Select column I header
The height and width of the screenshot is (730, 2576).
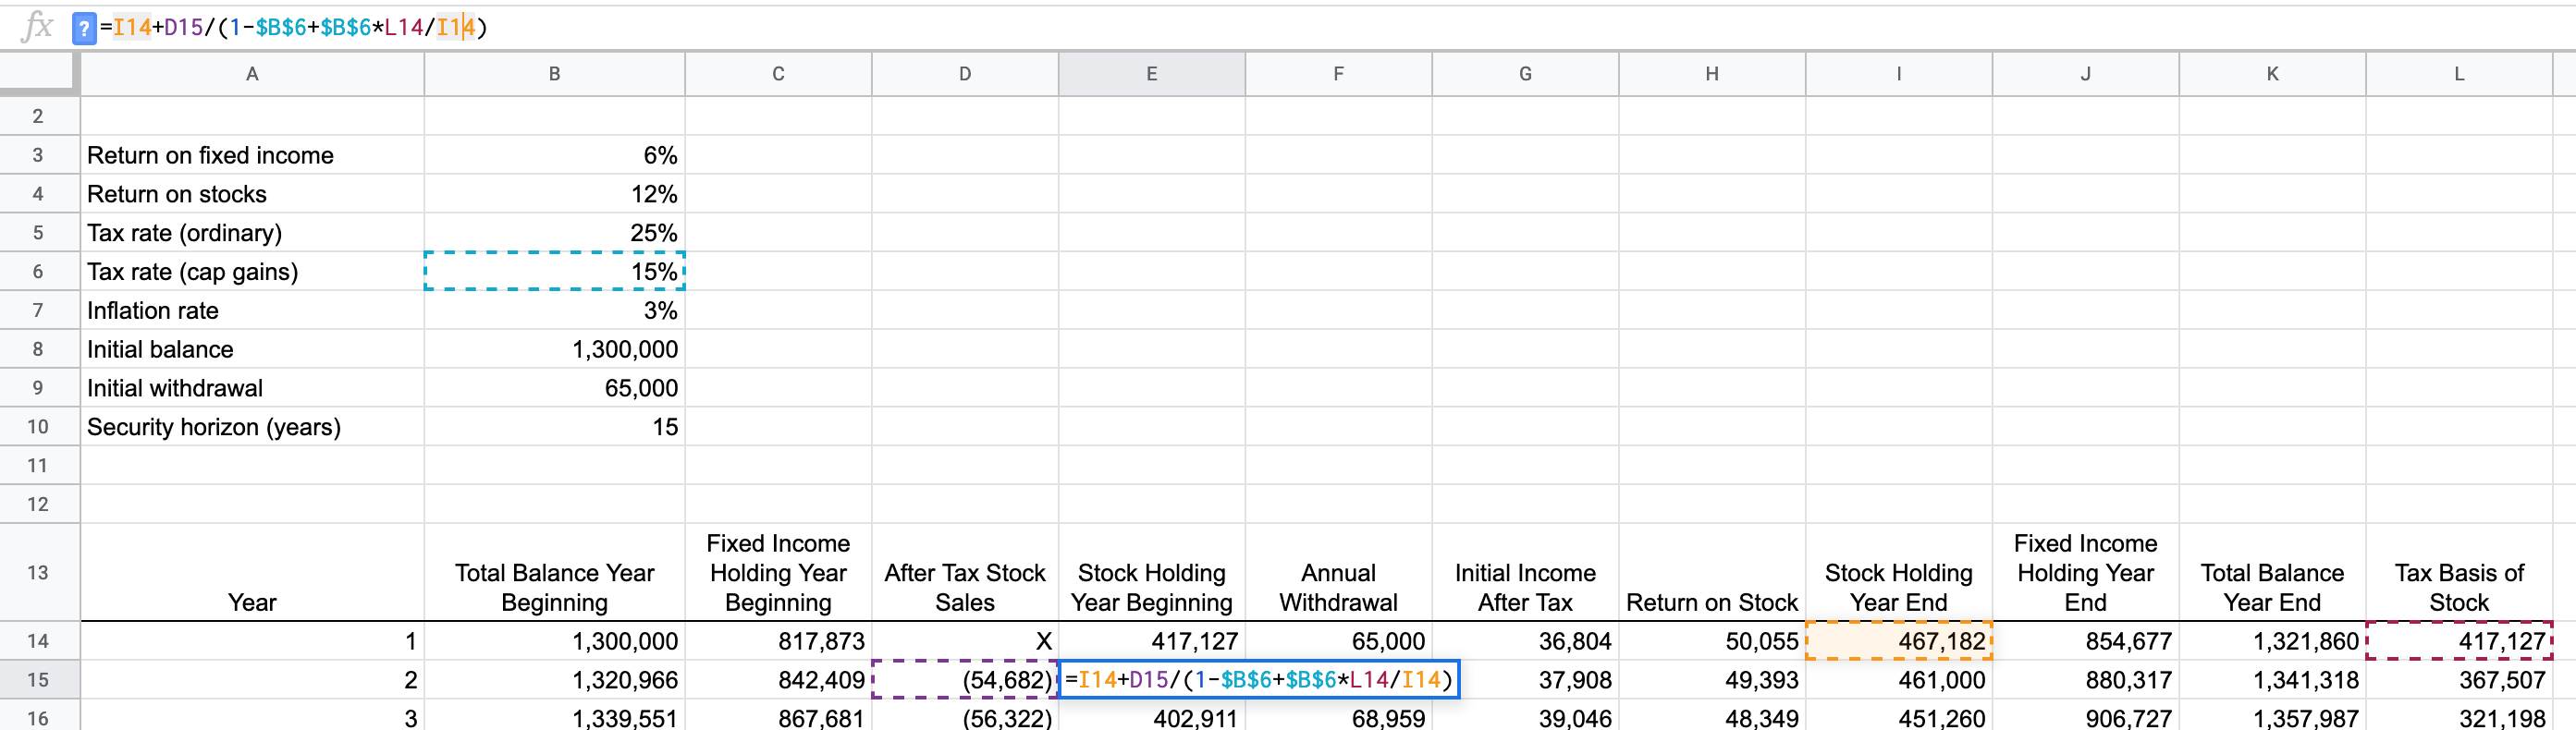tap(1899, 74)
